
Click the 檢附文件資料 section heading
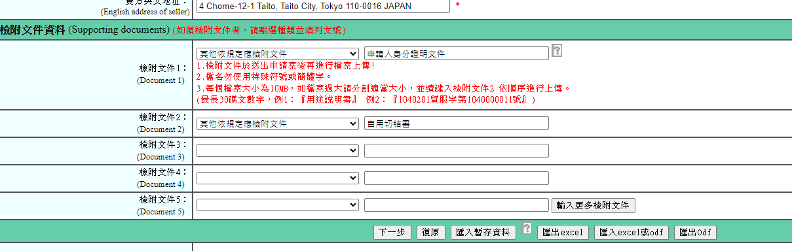pos(33,29)
